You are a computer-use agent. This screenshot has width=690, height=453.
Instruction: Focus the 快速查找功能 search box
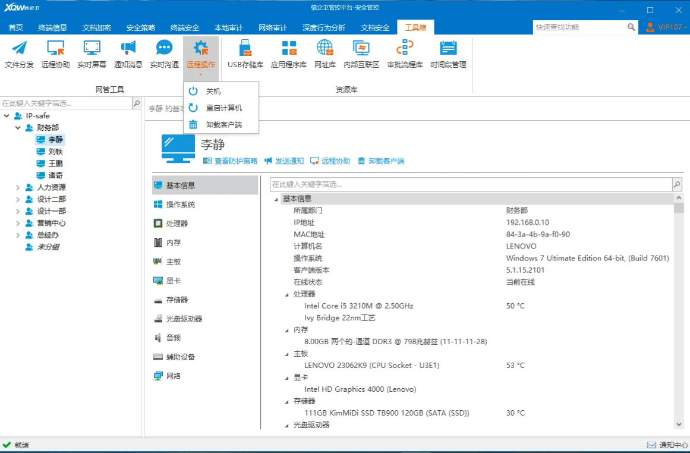pos(579,27)
